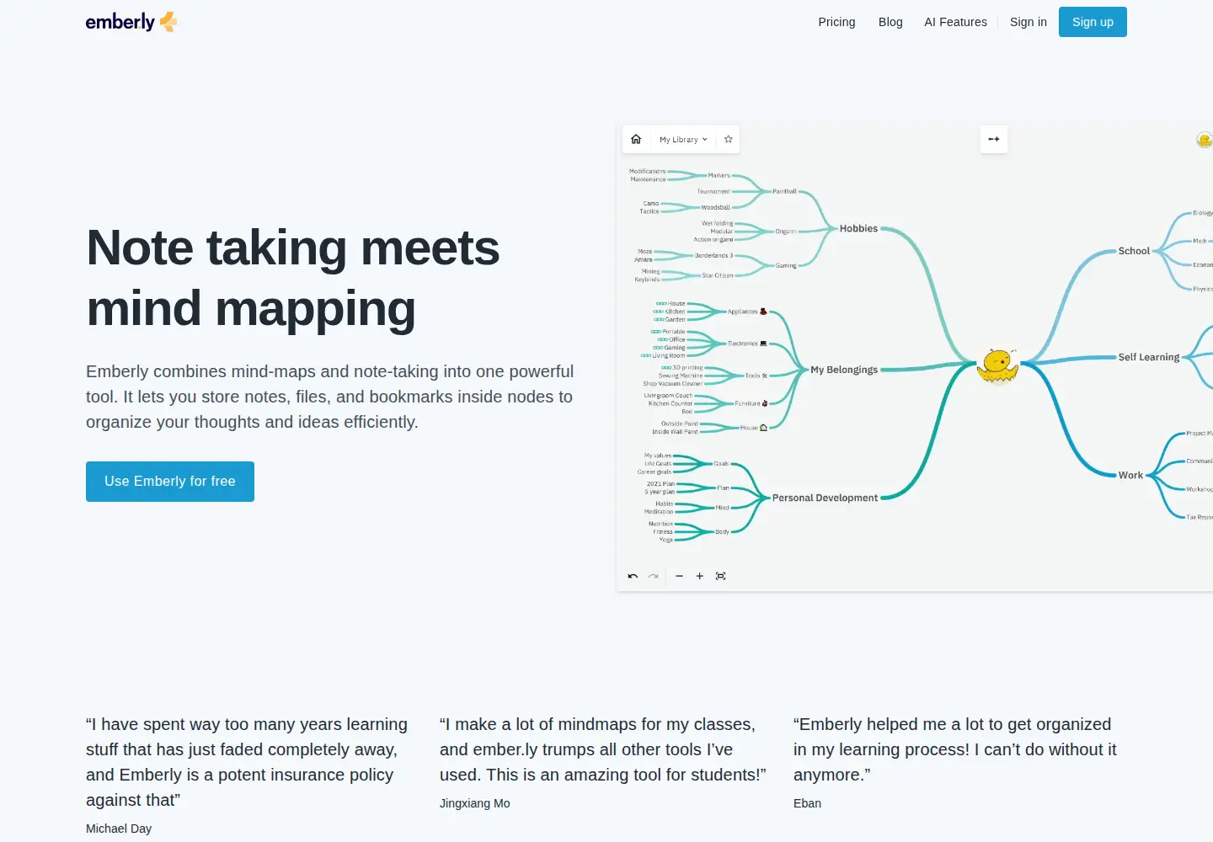Click the Origami node
This screenshot has width=1213, height=842.
pos(785,232)
